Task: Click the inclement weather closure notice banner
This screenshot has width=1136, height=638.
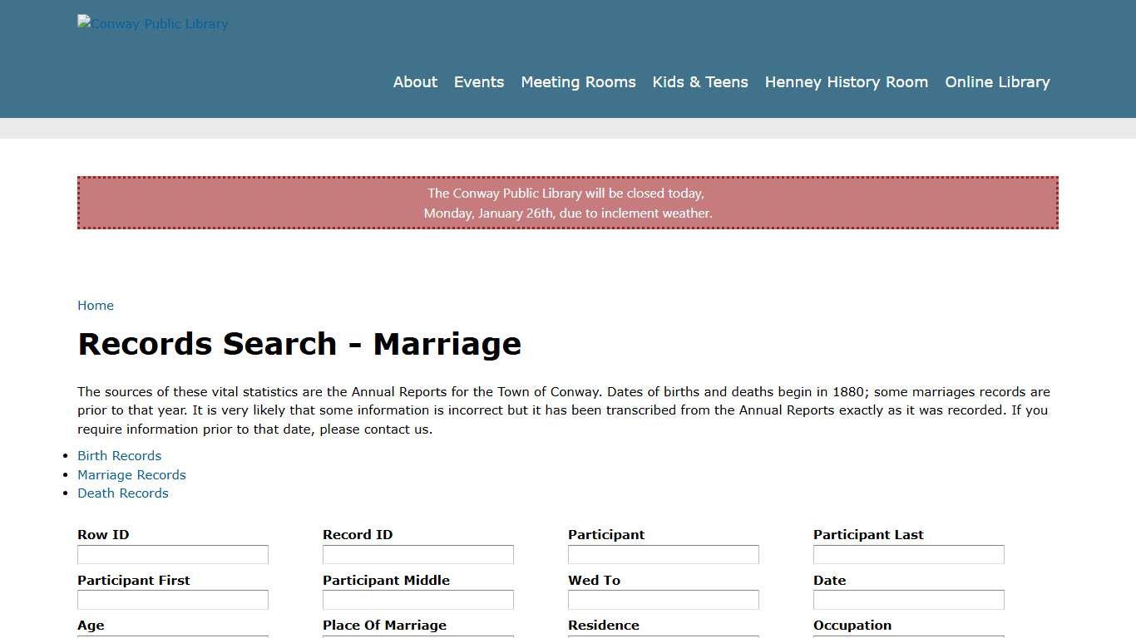Action: pyautogui.click(x=568, y=203)
